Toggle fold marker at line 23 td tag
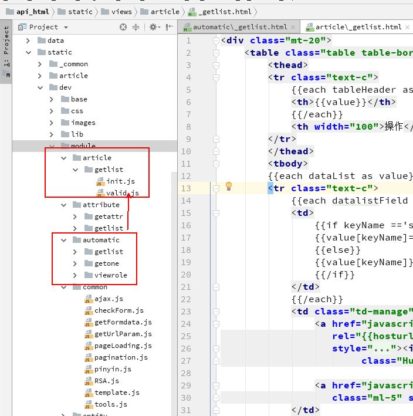This screenshot has width=413, height=416. 216,312
